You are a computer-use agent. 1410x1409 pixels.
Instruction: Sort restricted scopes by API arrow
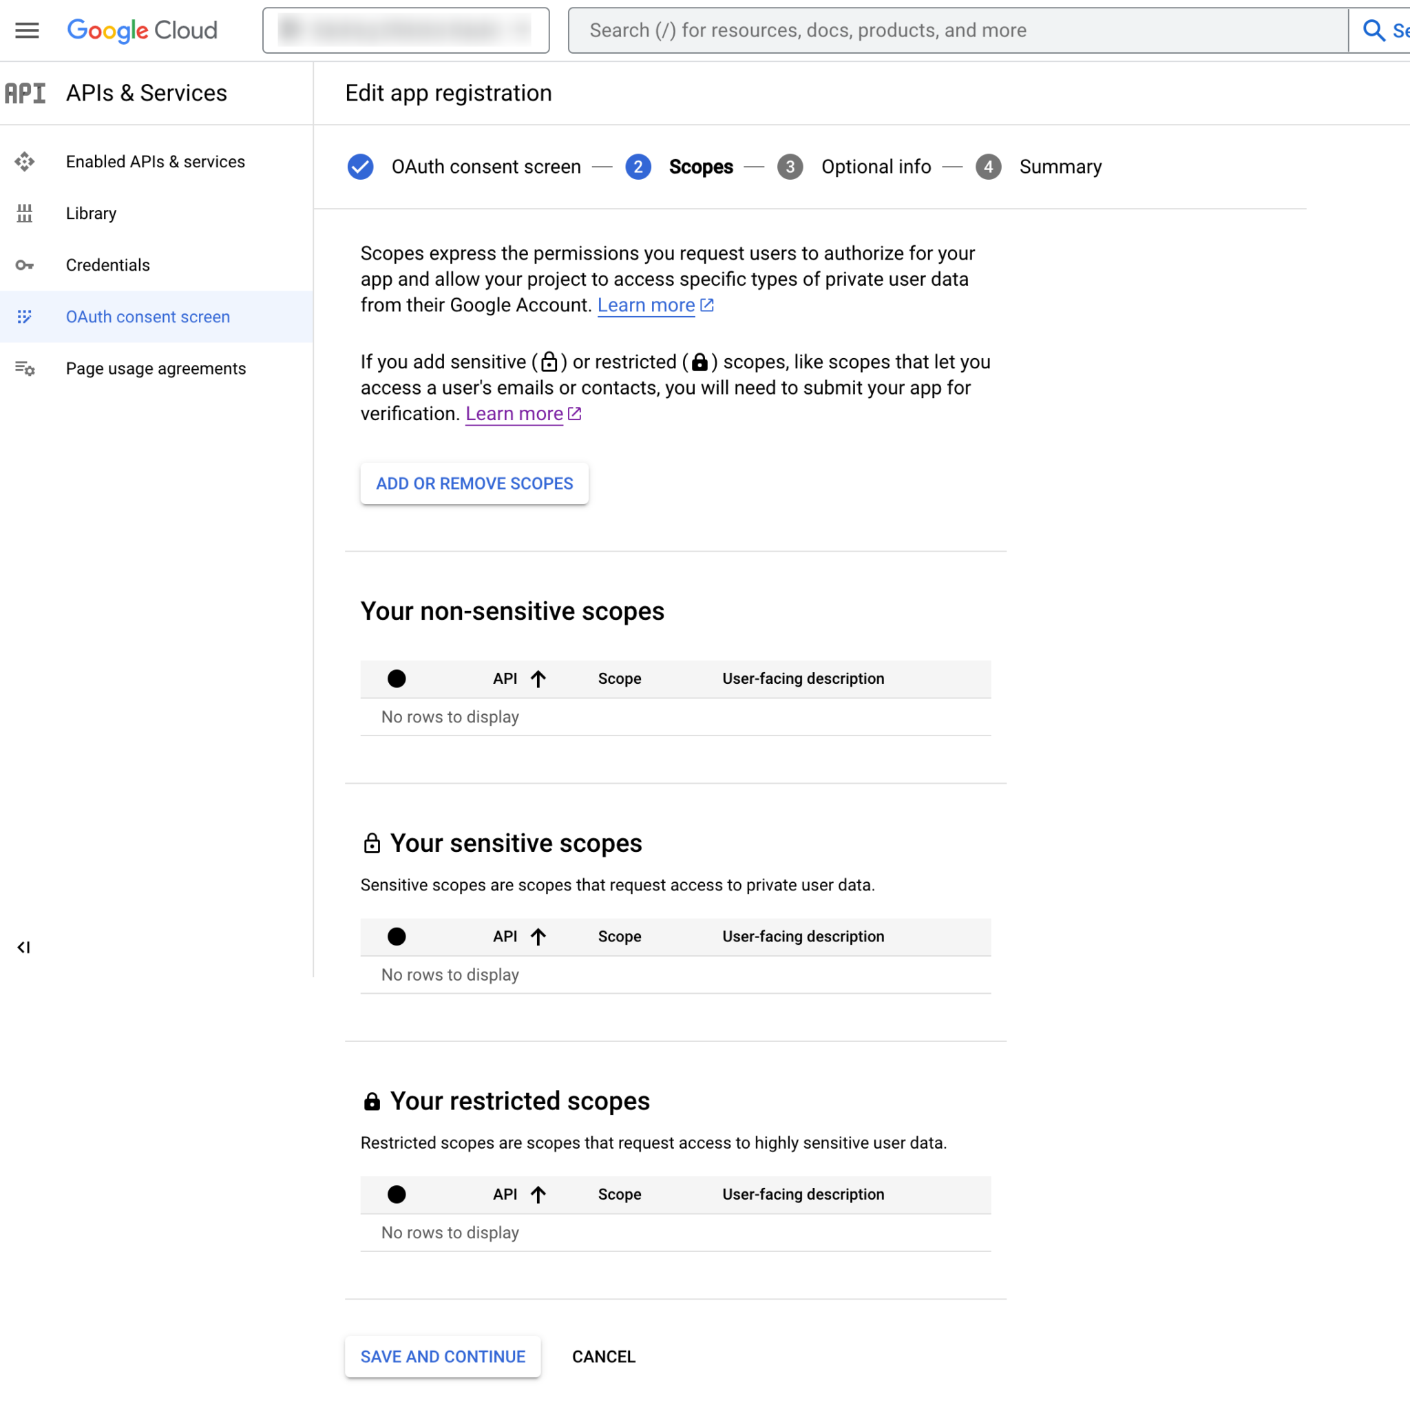tap(538, 1193)
